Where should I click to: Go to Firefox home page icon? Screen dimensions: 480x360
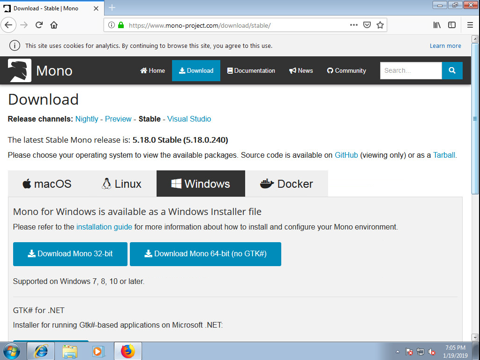coord(54,25)
